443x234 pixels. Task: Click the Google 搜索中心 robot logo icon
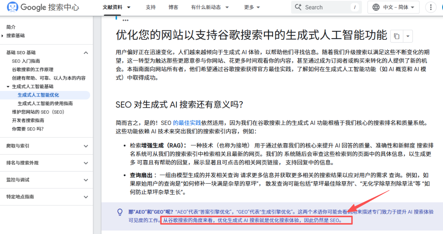pos(13,7)
